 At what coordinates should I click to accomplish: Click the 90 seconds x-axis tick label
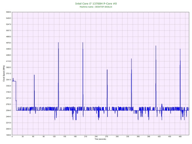point(44,137)
